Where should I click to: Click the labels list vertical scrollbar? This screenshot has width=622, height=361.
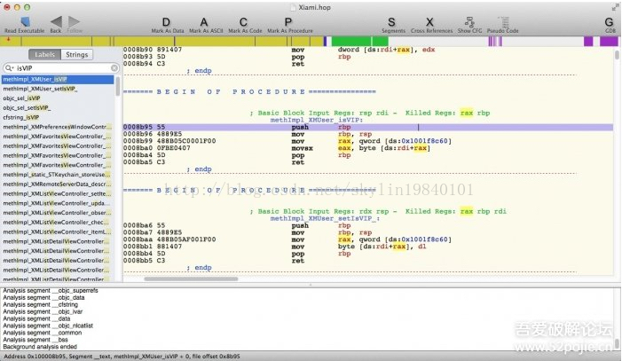118,86
